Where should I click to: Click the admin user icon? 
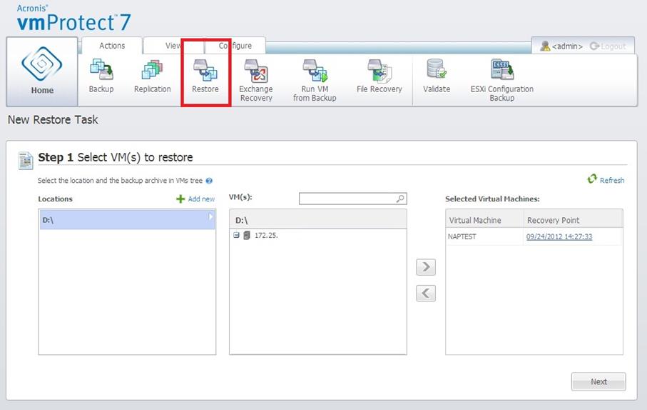545,46
